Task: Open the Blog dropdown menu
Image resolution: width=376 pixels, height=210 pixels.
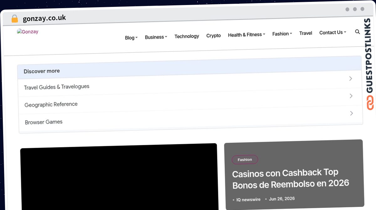Action: point(131,38)
